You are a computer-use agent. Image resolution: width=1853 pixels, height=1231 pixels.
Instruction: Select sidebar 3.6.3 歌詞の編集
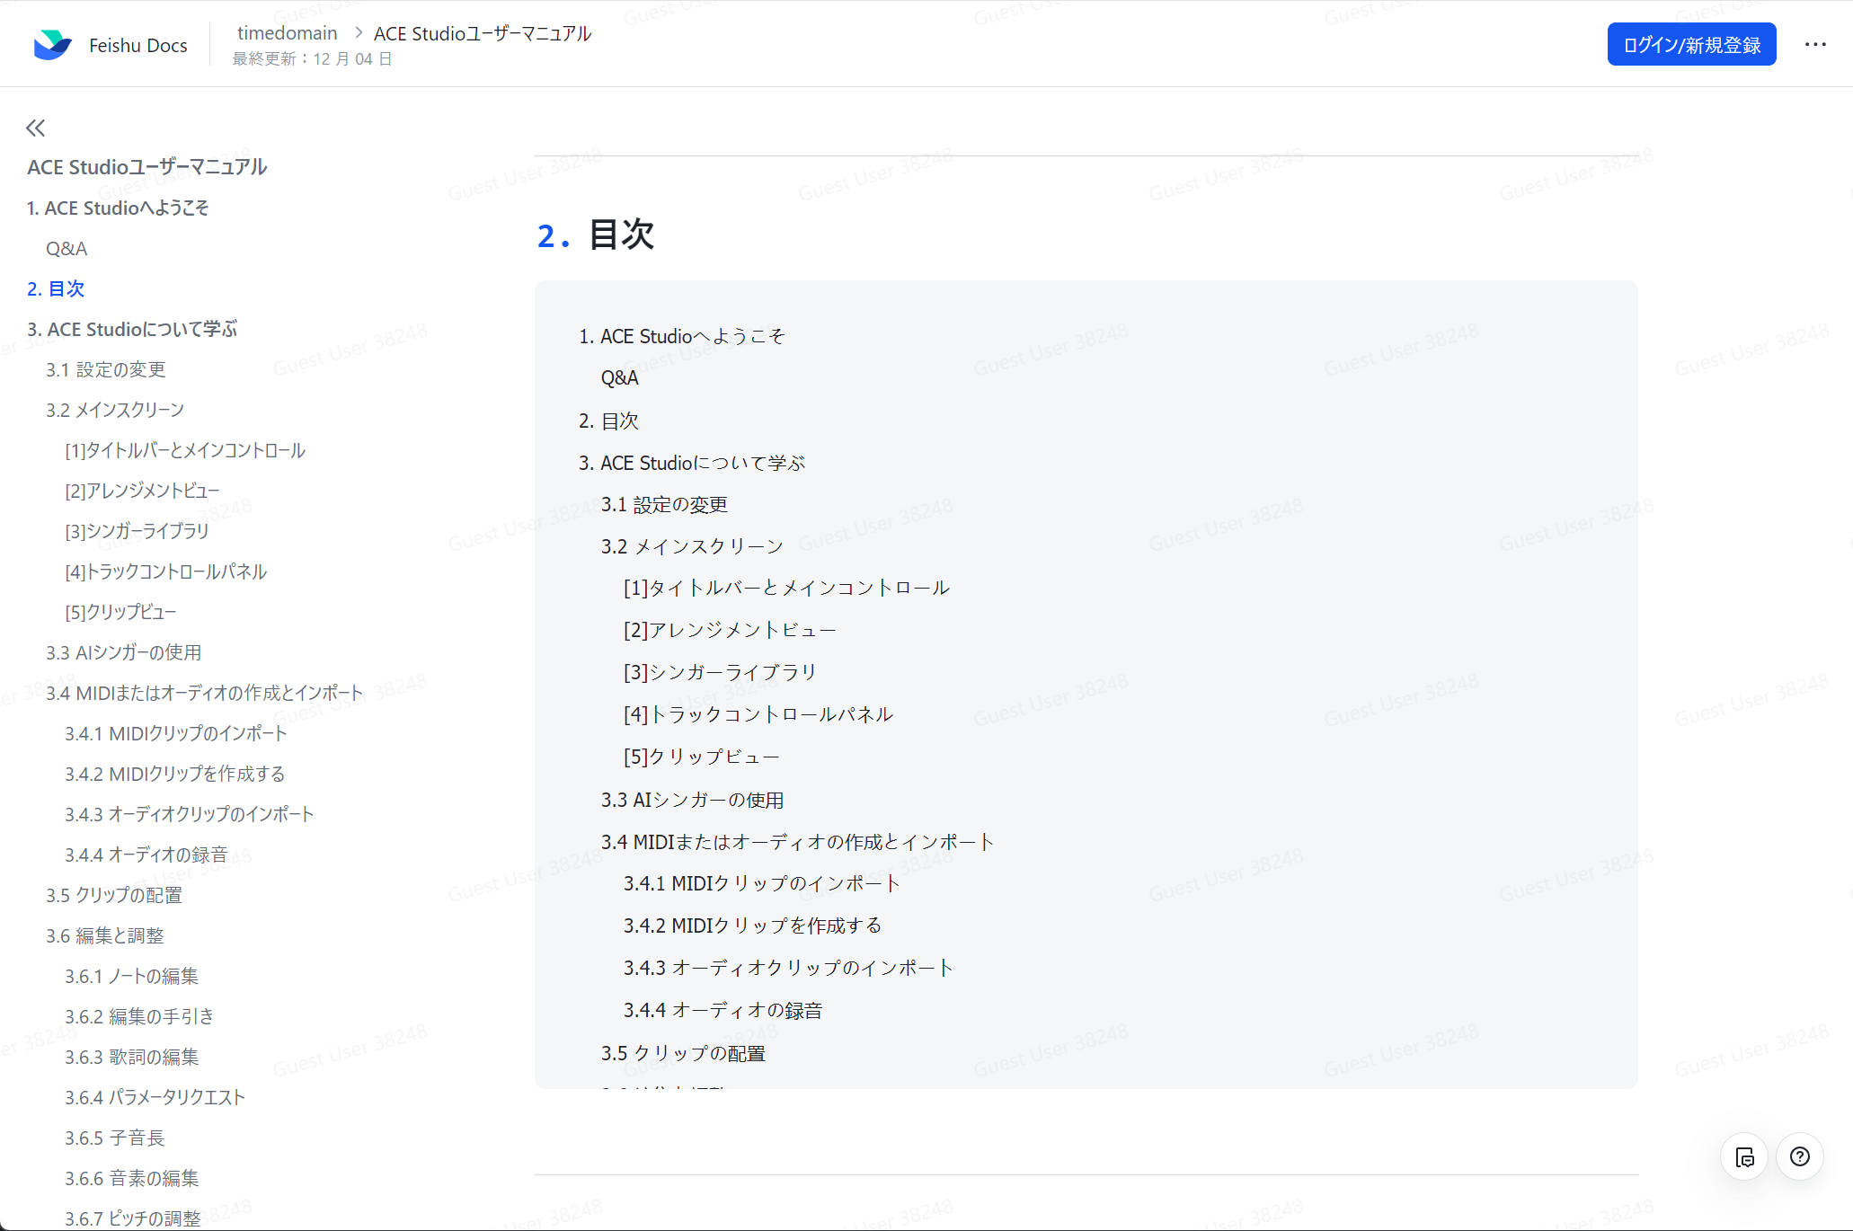coord(132,1057)
